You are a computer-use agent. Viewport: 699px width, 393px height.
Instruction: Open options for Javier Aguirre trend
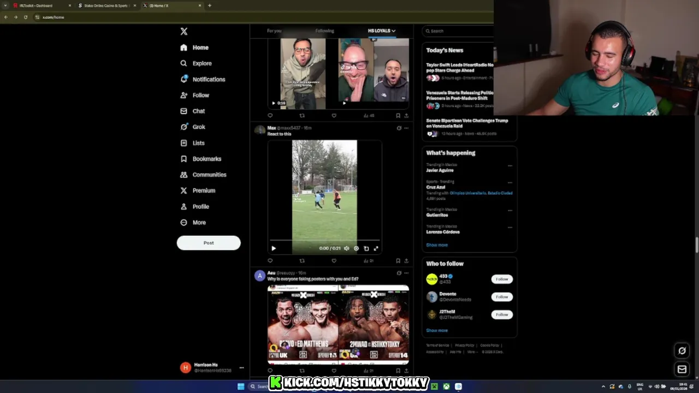coord(510,165)
